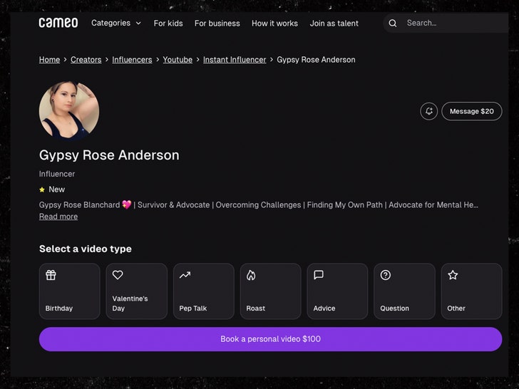Choose the Roast flame video type
Image resolution: width=519 pixels, height=389 pixels.
270,291
